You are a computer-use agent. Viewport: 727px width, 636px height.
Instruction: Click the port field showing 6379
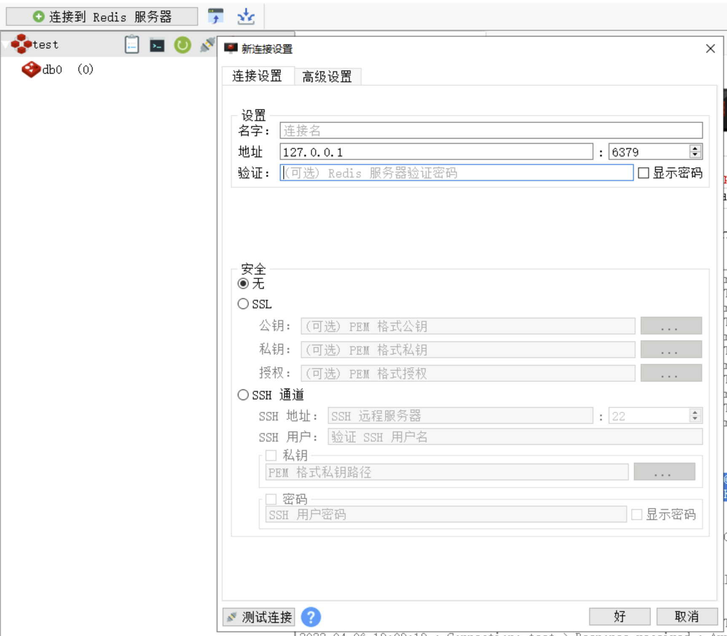coord(649,152)
